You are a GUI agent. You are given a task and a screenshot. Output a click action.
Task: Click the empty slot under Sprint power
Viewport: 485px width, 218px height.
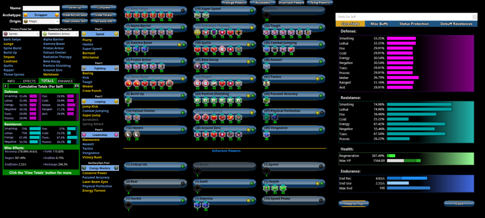266,171
